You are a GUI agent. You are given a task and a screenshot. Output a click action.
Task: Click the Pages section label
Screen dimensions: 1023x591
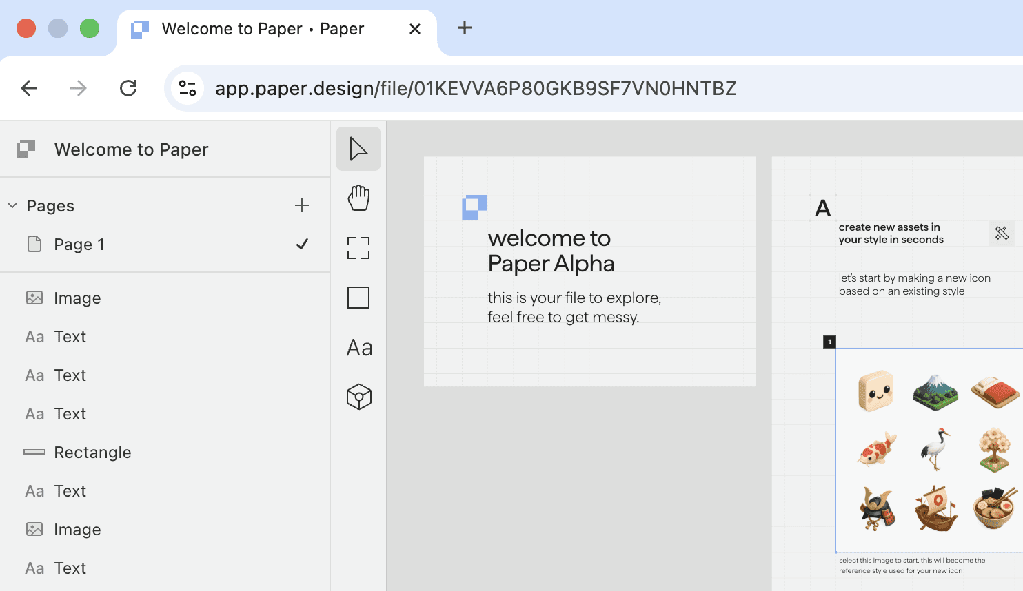(x=50, y=206)
